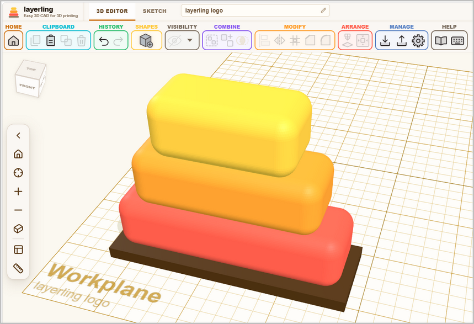Viewport: 474px width, 324px height.
Task: Click the Subtract icon in Combine section
Action: click(x=242, y=40)
